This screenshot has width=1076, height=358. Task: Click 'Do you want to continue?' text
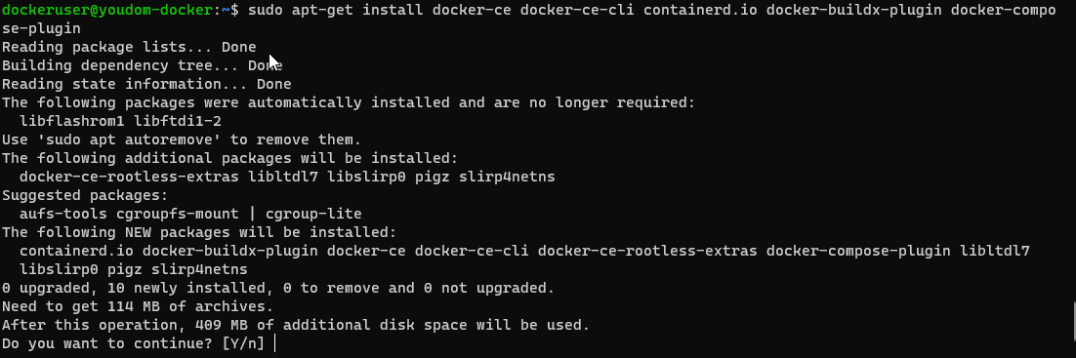coord(107,343)
